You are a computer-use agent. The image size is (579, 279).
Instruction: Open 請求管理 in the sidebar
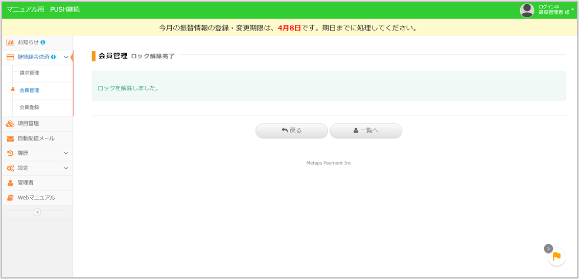(29, 73)
